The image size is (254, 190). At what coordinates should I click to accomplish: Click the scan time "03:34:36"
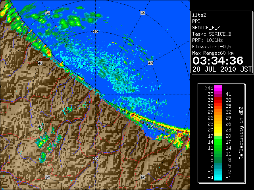218,61
